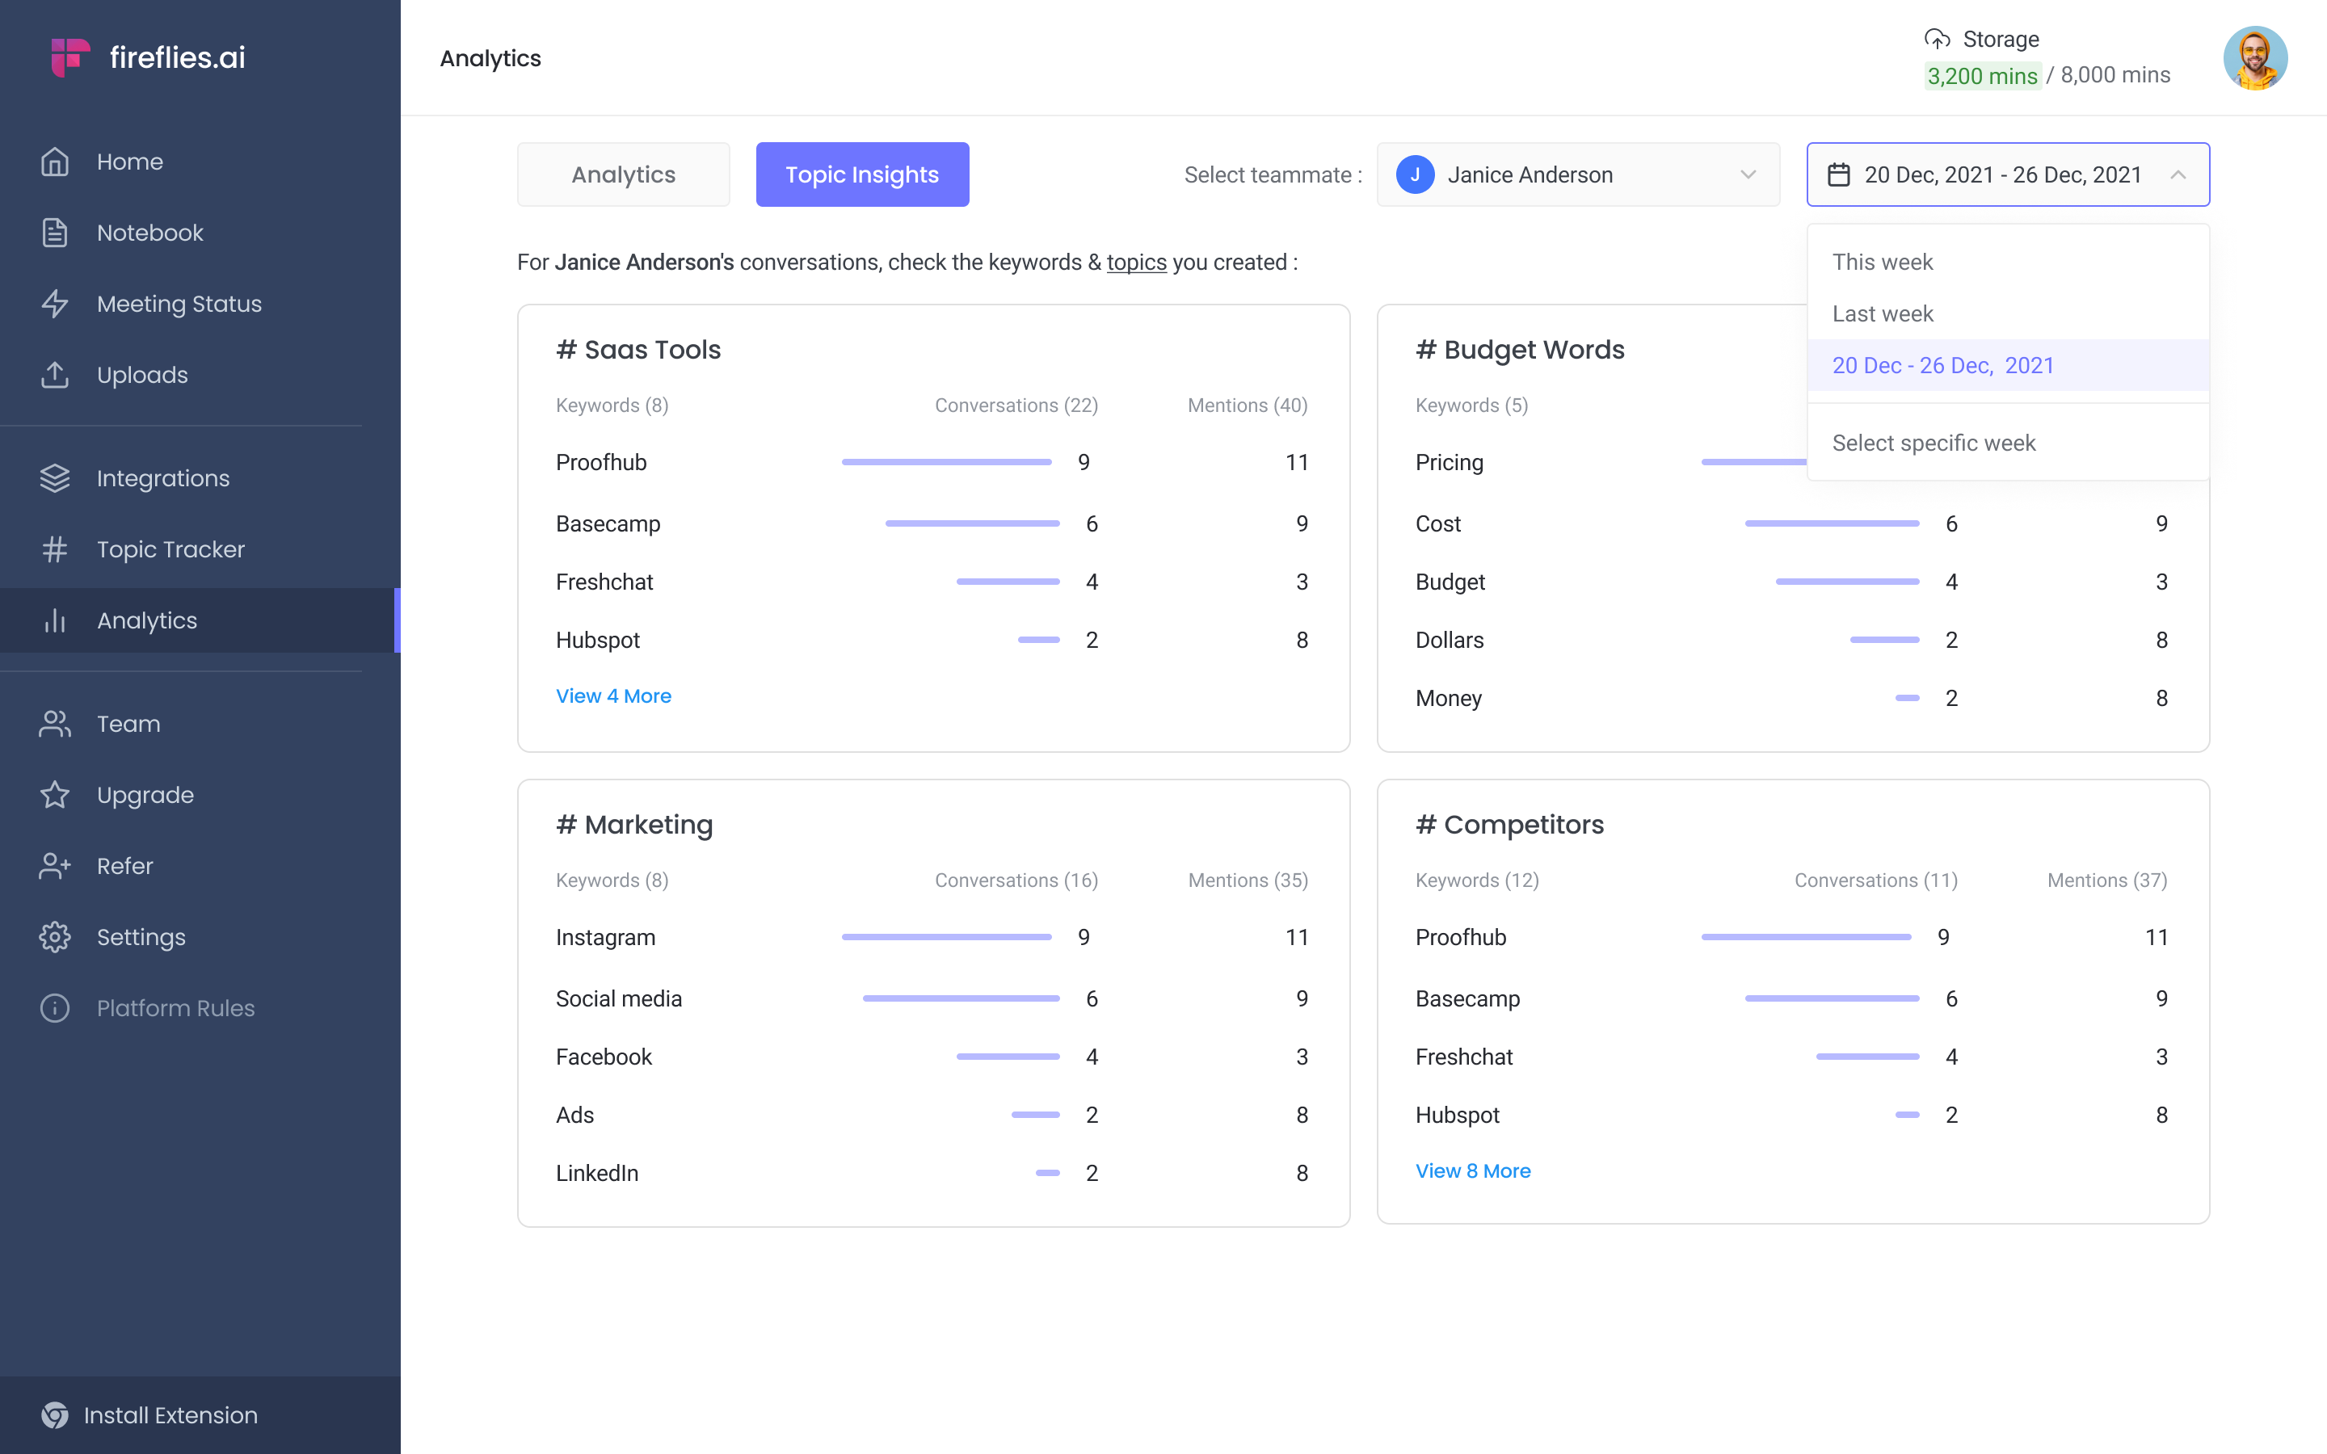Open the user profile avatar
This screenshot has width=2327, height=1454.
pos(2255,57)
